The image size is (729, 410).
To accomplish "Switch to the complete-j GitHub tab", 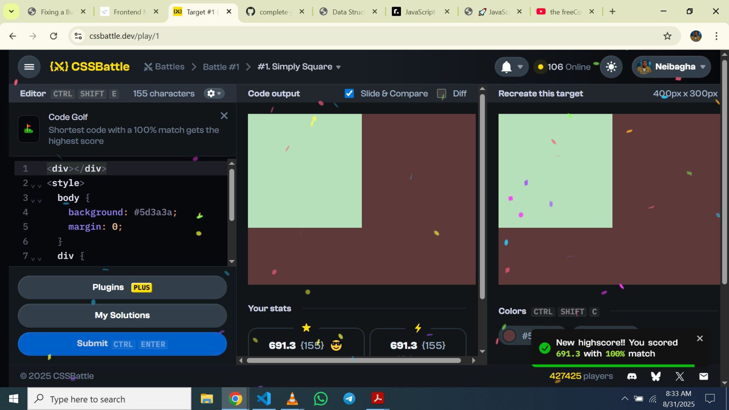I will (x=273, y=12).
